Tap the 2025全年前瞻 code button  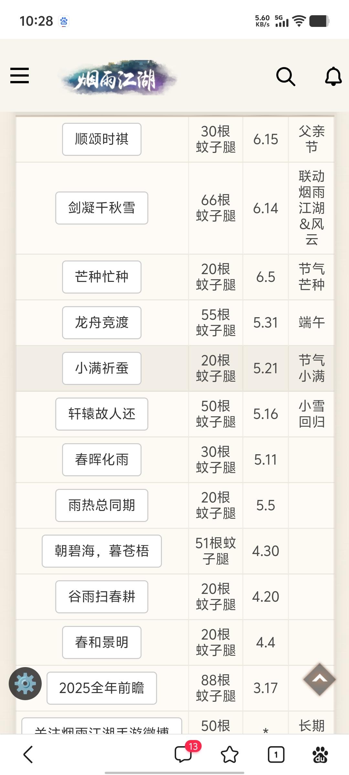(102, 688)
